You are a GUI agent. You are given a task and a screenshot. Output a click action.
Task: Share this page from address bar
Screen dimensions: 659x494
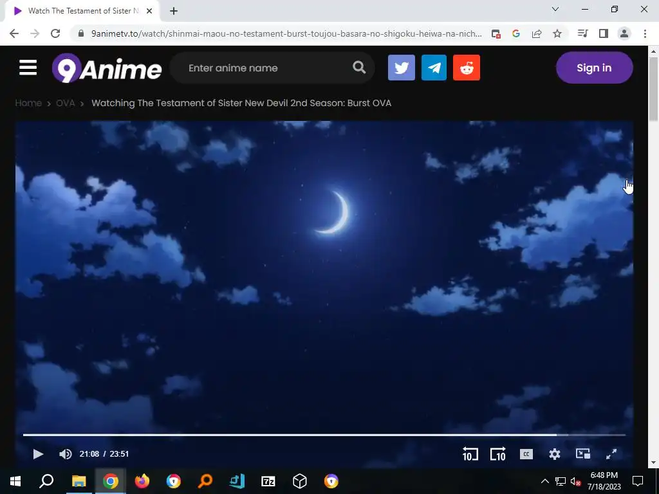[x=537, y=33]
